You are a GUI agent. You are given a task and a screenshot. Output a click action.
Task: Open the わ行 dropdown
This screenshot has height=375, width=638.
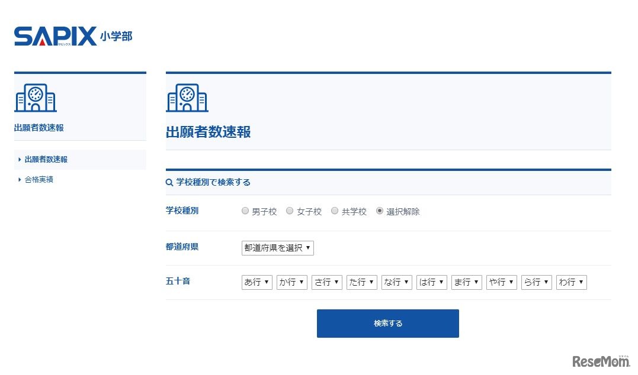point(571,282)
